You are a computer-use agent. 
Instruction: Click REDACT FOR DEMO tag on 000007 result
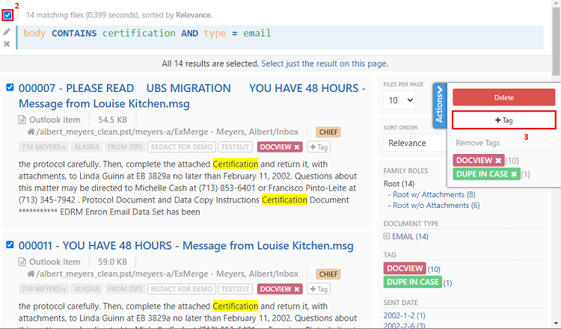(x=182, y=147)
